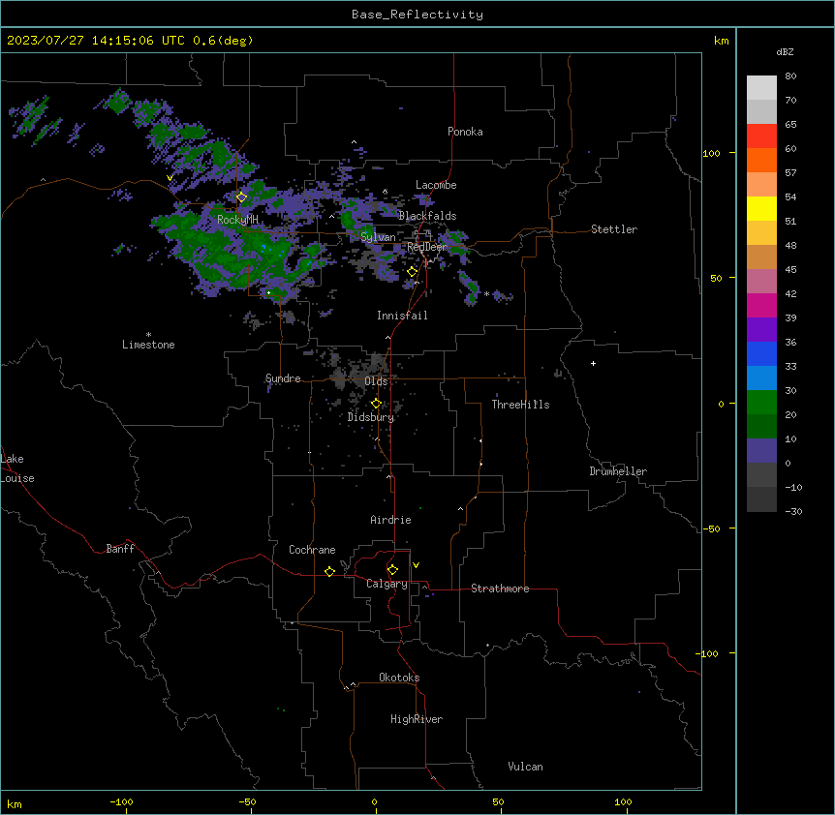
Task: Click the Limestone label
Action: [x=148, y=345]
